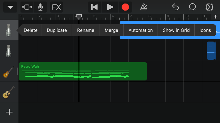Click bar 6 on the ruler
This screenshot has height=123, width=220.
113,16
